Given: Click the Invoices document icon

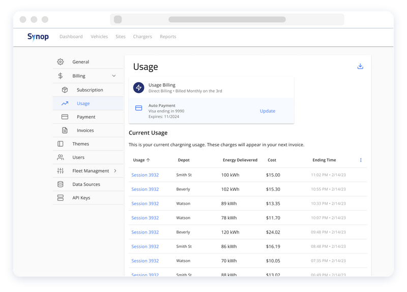Looking at the screenshot, I should point(65,131).
